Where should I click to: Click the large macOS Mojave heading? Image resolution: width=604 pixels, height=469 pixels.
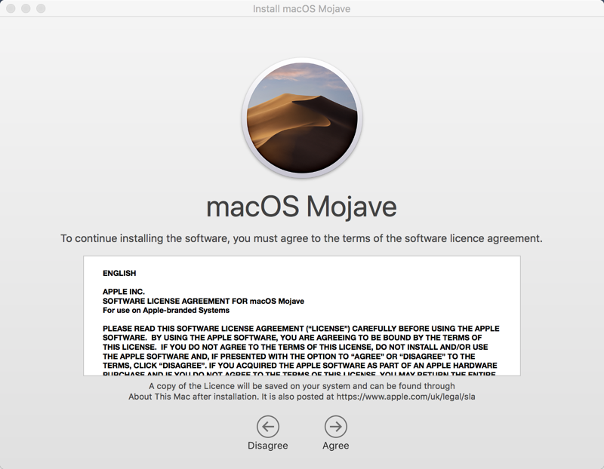(302, 207)
